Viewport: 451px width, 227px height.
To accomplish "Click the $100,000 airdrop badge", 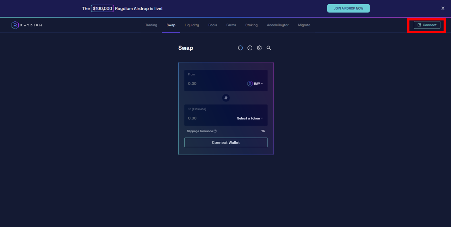I will pos(103,8).
